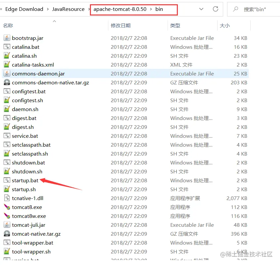Image resolution: width=280 pixels, height=265 pixels.
Task: Sort files by 名称 column
Action: [8, 25]
